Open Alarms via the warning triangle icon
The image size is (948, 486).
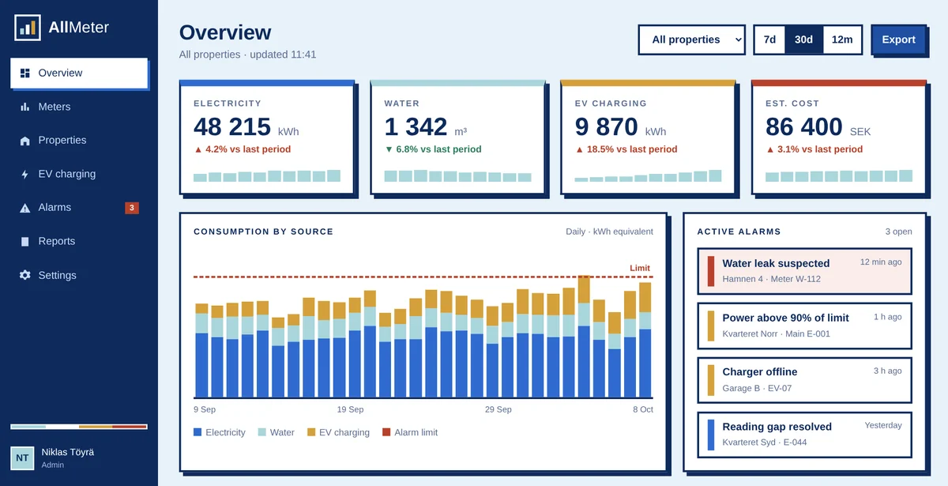tap(24, 208)
